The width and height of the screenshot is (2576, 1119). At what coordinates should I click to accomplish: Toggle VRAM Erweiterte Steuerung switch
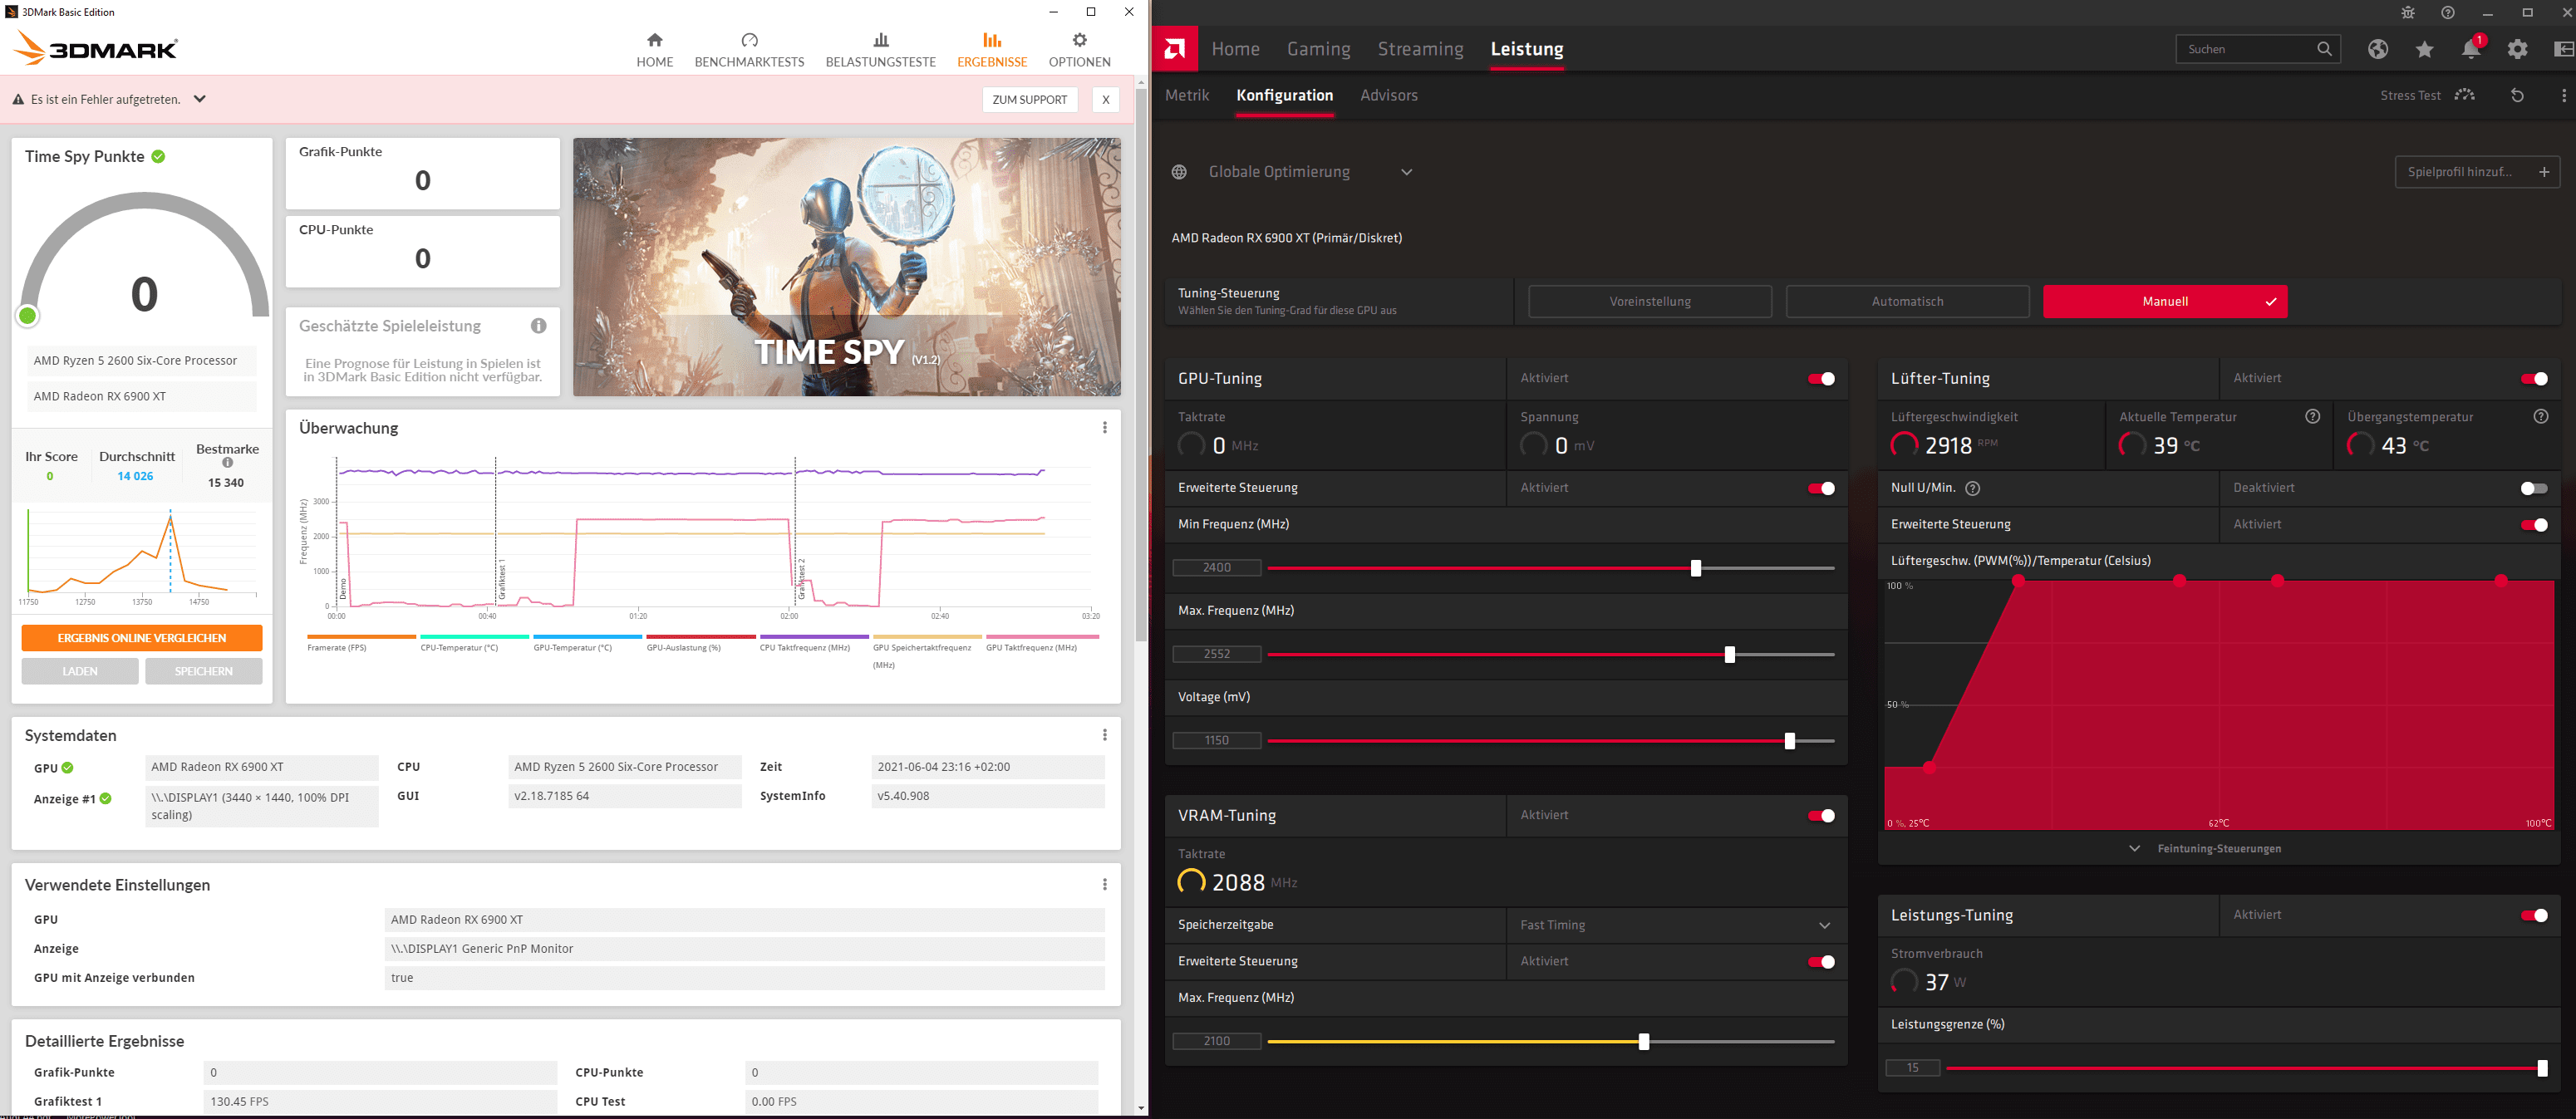[x=1821, y=962]
